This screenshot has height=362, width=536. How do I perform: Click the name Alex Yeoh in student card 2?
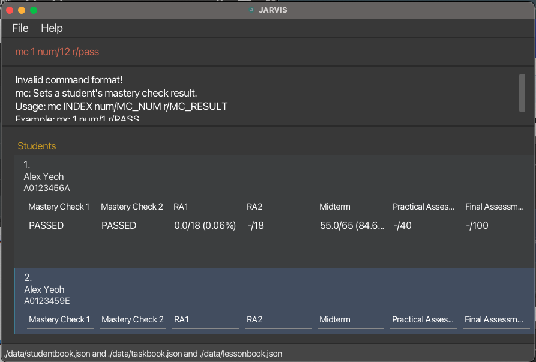[44, 289]
